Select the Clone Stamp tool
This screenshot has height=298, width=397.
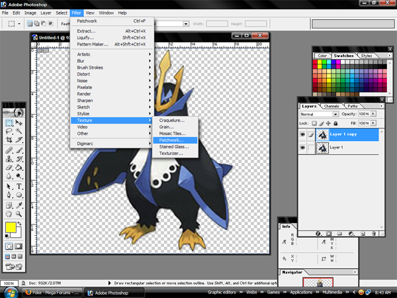pos(9,159)
